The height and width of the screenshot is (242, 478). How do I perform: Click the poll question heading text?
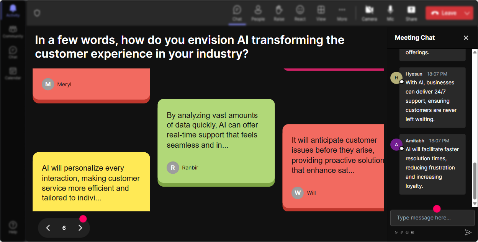click(x=190, y=47)
